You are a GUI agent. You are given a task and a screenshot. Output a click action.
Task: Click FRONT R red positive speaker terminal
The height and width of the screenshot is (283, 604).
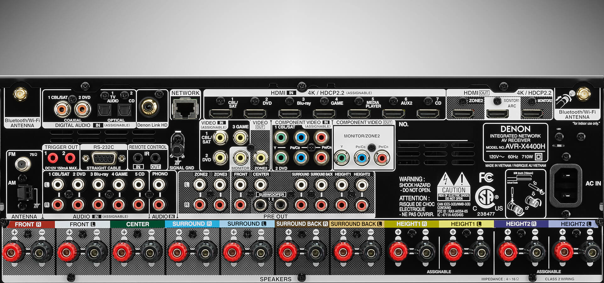point(12,252)
